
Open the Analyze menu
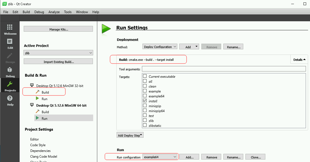point(54,12)
